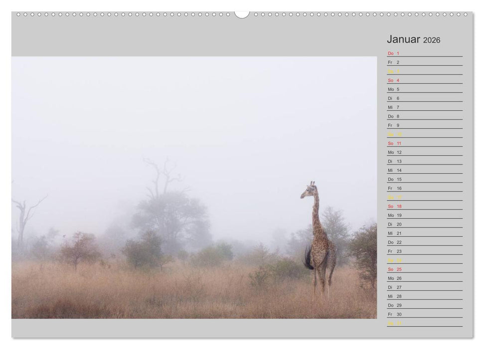Image resolution: width=484 pixels, height=349 pixels.
Task: Click the Januar 2026 month heading
Action: pyautogui.click(x=405, y=39)
